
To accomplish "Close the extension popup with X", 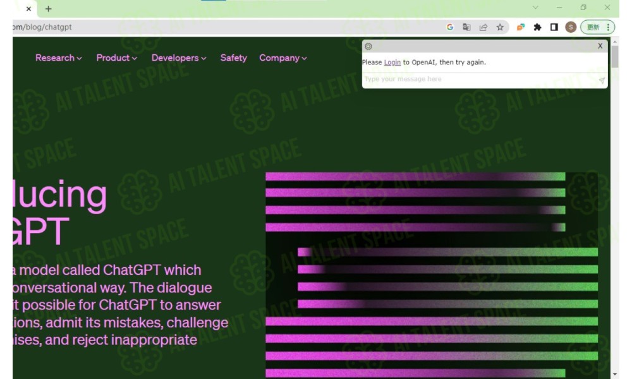I will point(600,46).
